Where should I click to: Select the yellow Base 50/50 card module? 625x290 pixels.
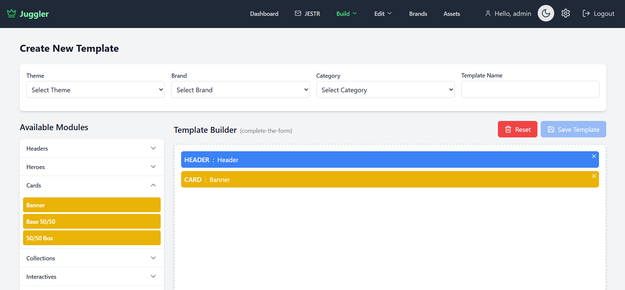tap(92, 221)
